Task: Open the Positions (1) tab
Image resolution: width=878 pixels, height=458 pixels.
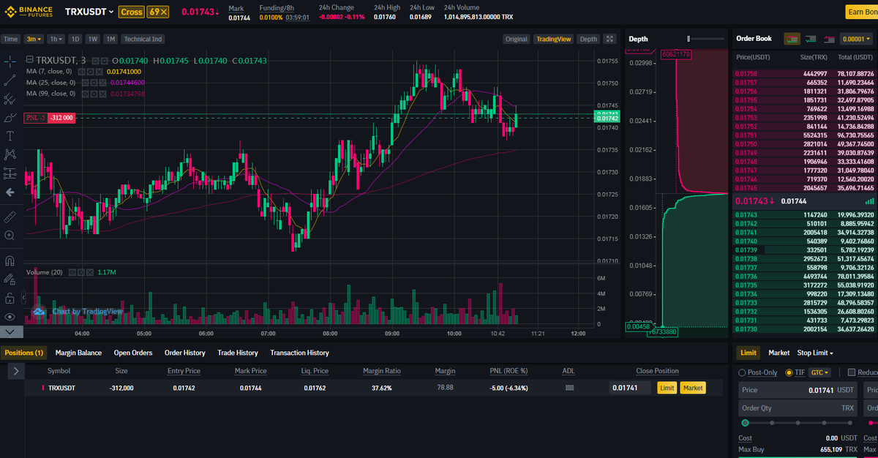Action: click(x=23, y=353)
